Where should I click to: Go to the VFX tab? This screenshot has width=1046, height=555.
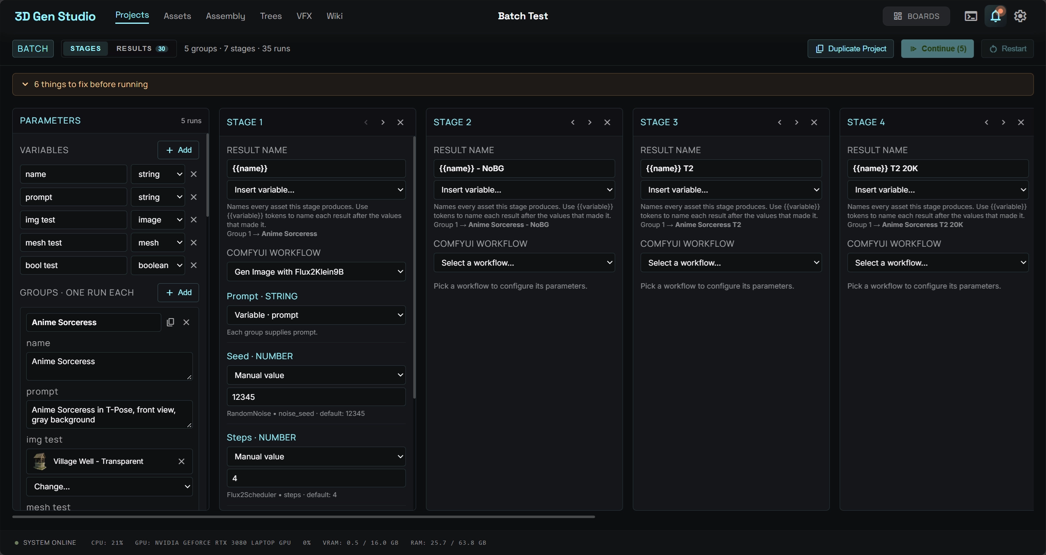pyautogui.click(x=304, y=16)
